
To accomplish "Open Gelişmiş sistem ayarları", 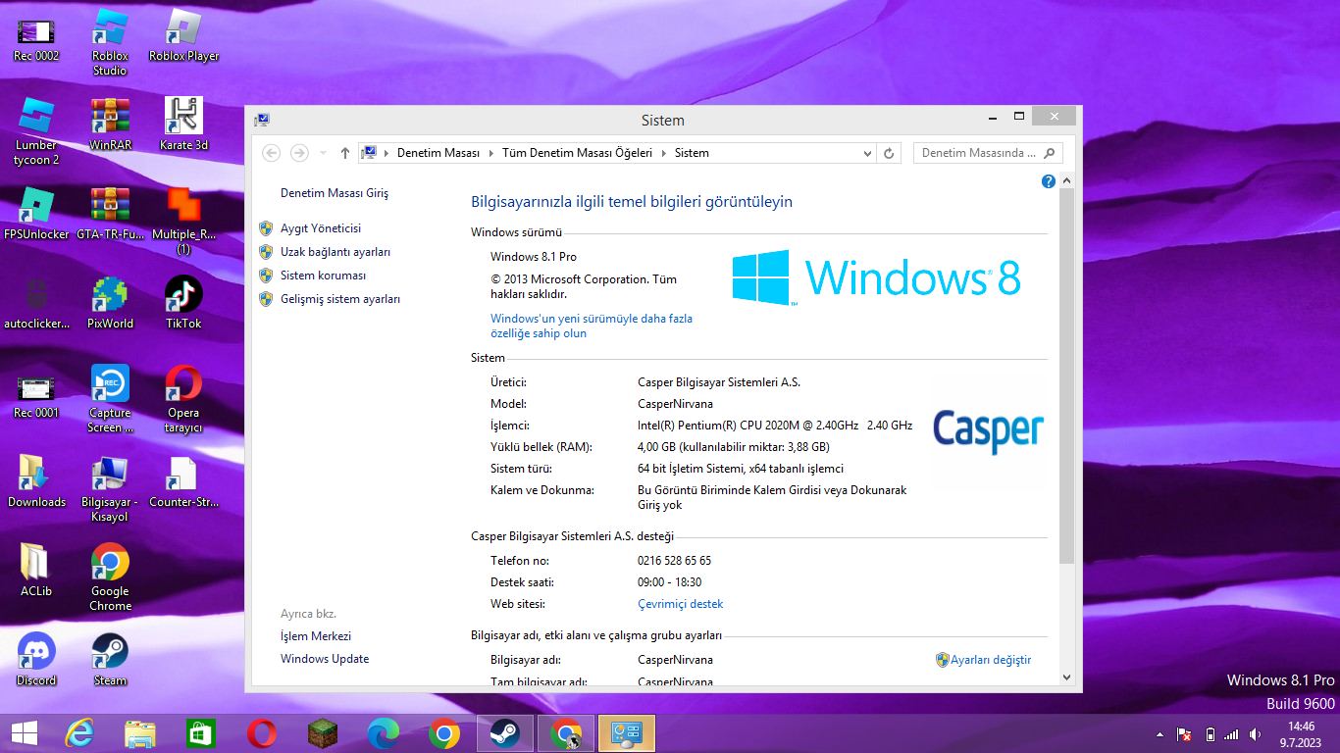I will [x=340, y=299].
